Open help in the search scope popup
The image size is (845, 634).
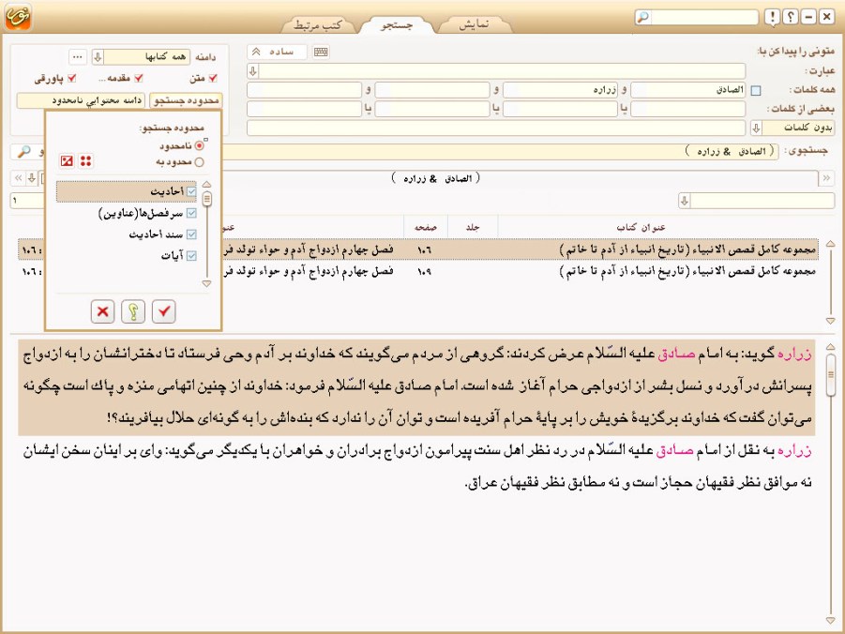point(133,311)
